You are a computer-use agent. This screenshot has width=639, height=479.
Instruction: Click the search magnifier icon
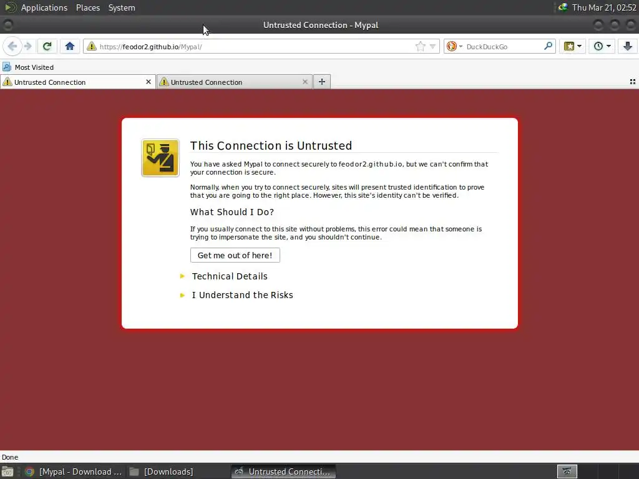click(x=548, y=46)
